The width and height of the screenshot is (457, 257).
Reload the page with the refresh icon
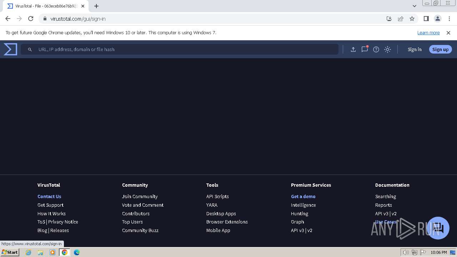click(x=31, y=19)
